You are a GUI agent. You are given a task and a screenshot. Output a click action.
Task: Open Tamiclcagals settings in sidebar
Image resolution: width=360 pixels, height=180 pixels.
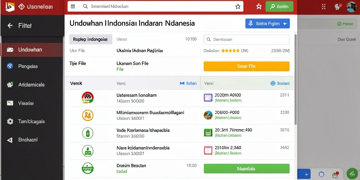point(32,121)
